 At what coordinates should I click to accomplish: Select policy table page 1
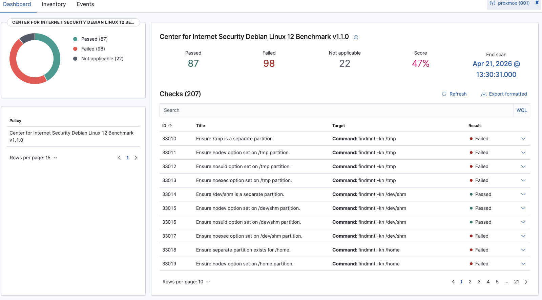pyautogui.click(x=128, y=158)
